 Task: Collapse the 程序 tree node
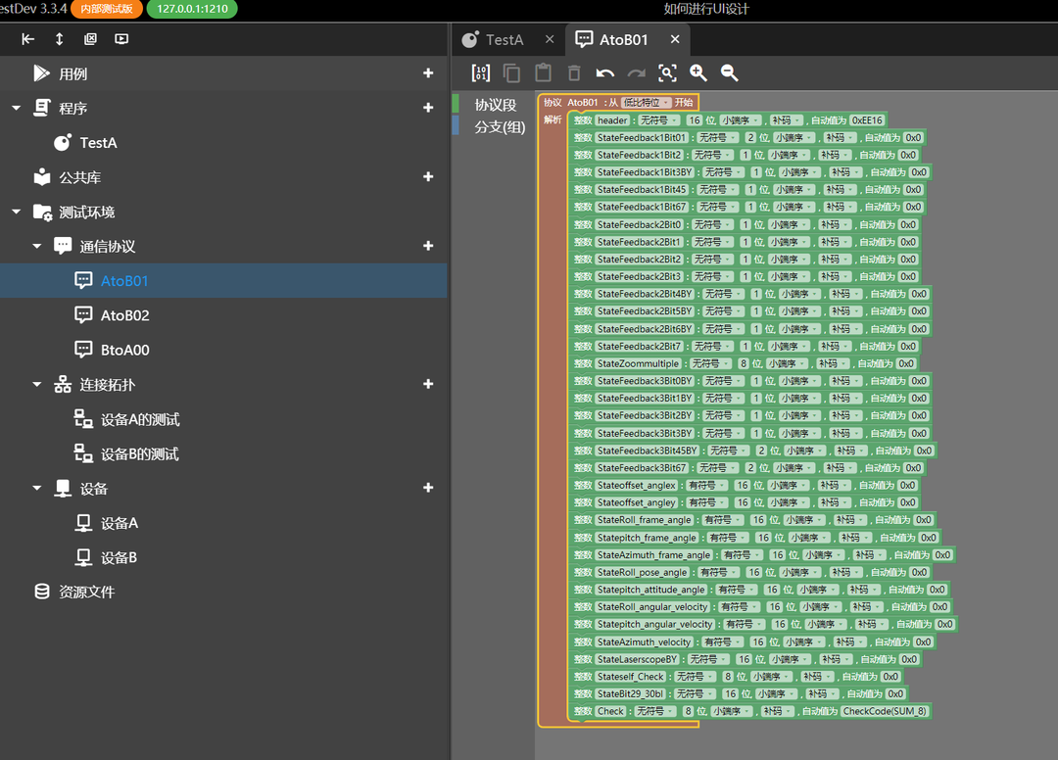coord(17,108)
